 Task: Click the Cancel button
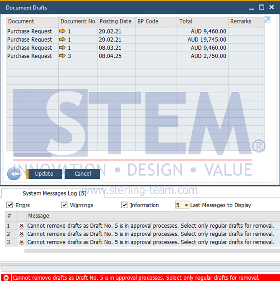coord(83,174)
